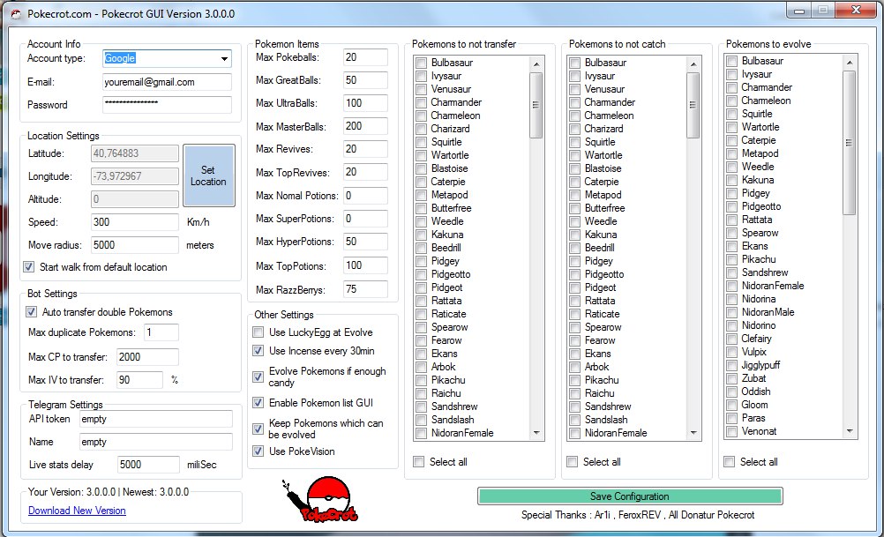
Task: Click the Telegram API token field
Action: [154, 420]
